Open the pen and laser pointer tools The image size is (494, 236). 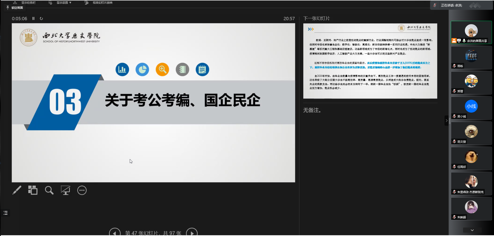[17, 190]
